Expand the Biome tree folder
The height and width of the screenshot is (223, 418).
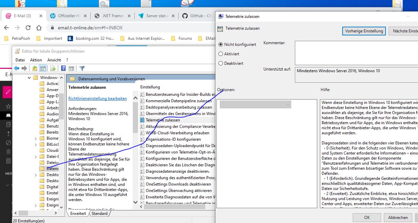click(x=36, y=138)
